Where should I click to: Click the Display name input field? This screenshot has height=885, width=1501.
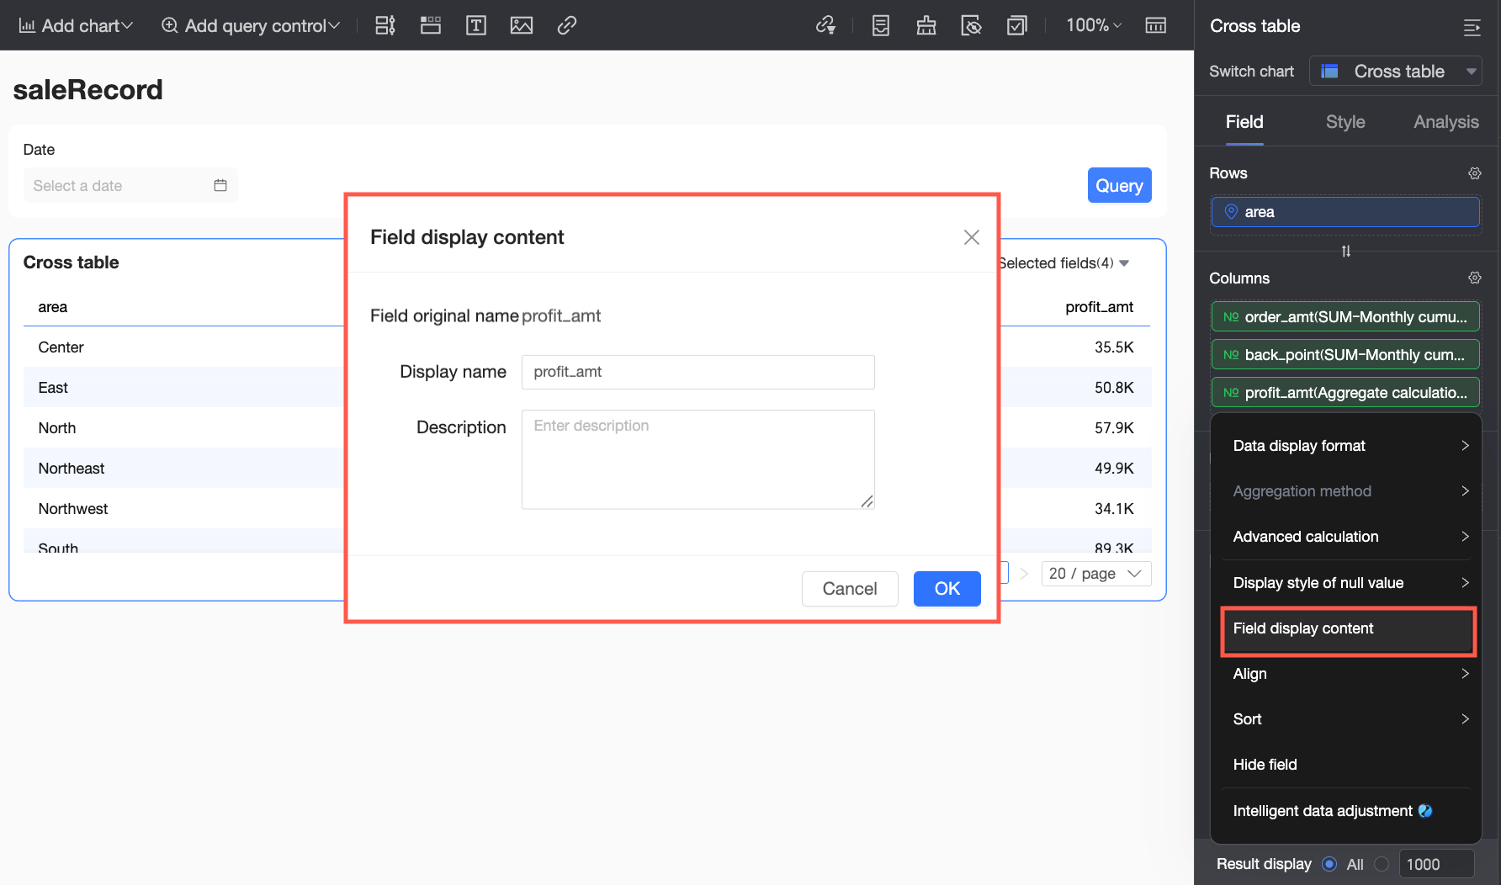698,372
